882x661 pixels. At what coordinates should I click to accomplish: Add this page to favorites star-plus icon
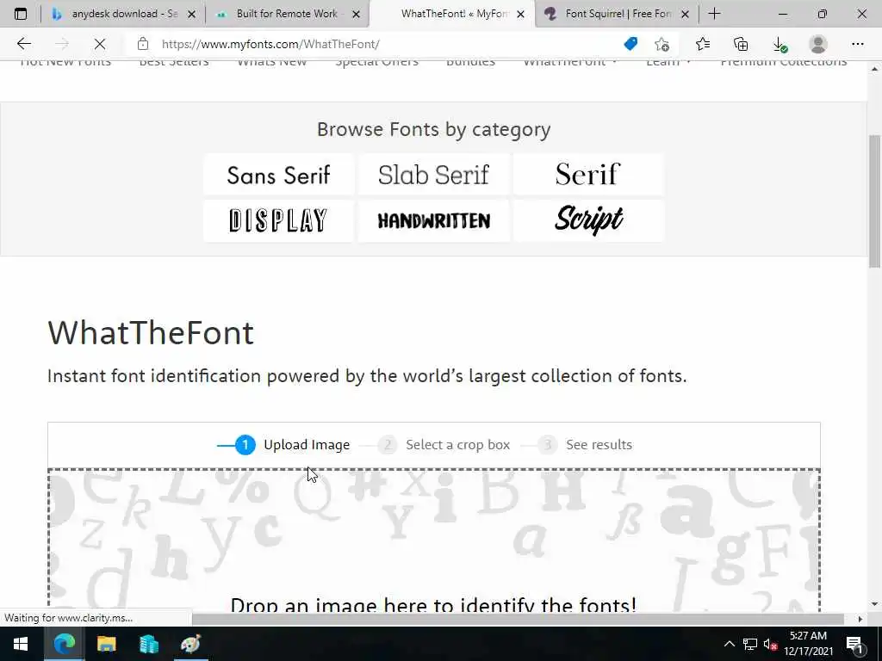tap(662, 44)
